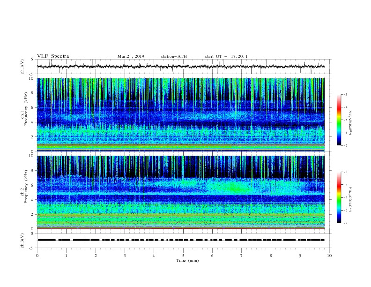This screenshot has width=371, height=287.
Task: Click the time-axis tick label "5"
Action: pyautogui.click(x=183, y=256)
